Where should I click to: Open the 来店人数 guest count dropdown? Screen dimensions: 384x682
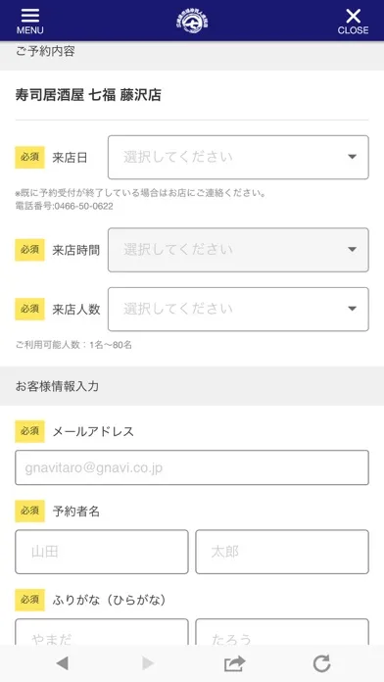(x=238, y=309)
